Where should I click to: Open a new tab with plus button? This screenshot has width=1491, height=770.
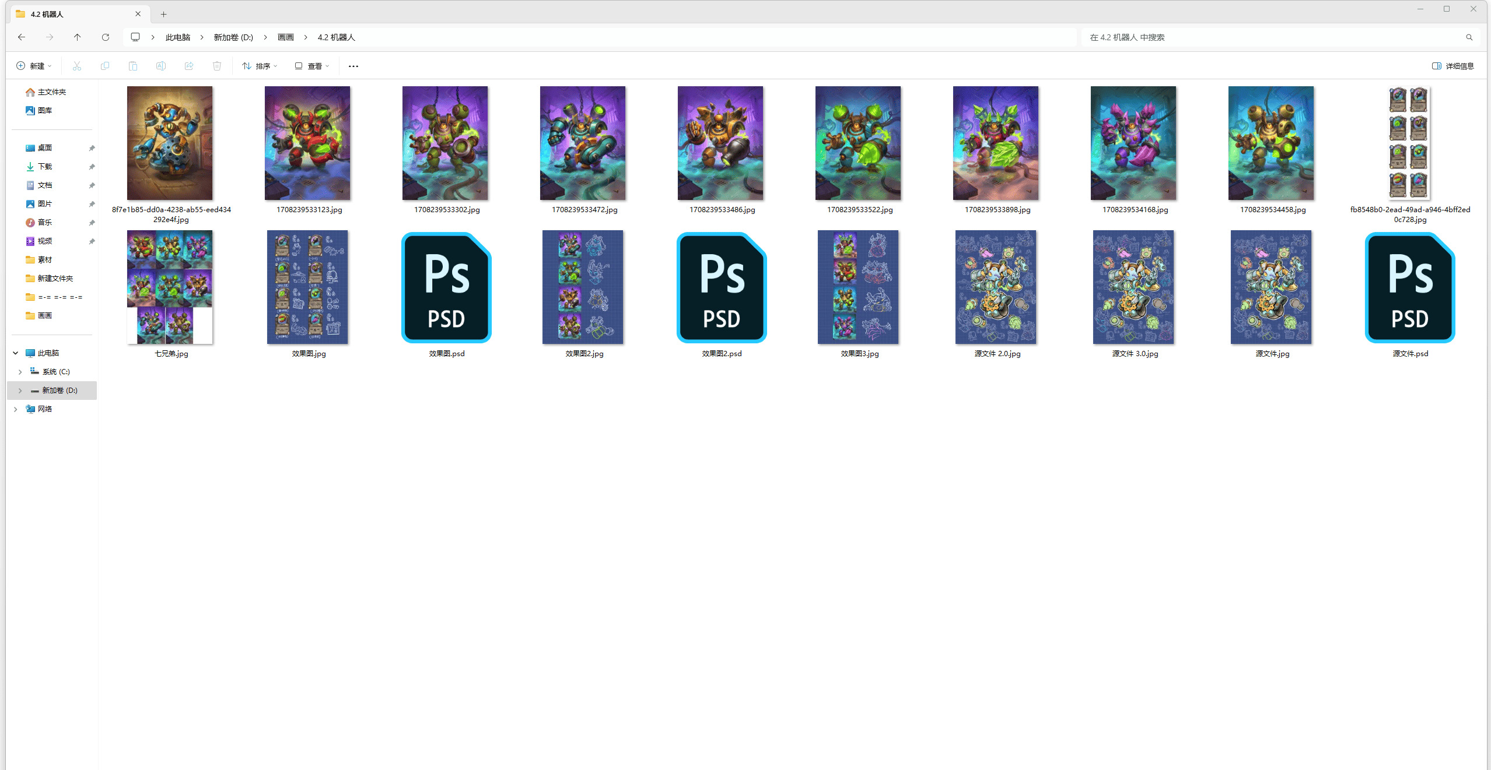click(x=164, y=14)
